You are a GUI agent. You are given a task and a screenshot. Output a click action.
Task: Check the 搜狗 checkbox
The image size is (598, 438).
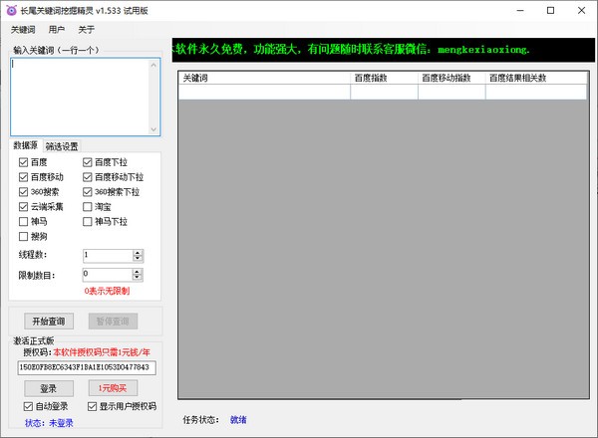coord(24,237)
